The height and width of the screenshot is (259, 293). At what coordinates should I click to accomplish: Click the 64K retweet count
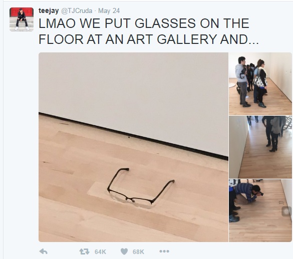tap(100, 252)
